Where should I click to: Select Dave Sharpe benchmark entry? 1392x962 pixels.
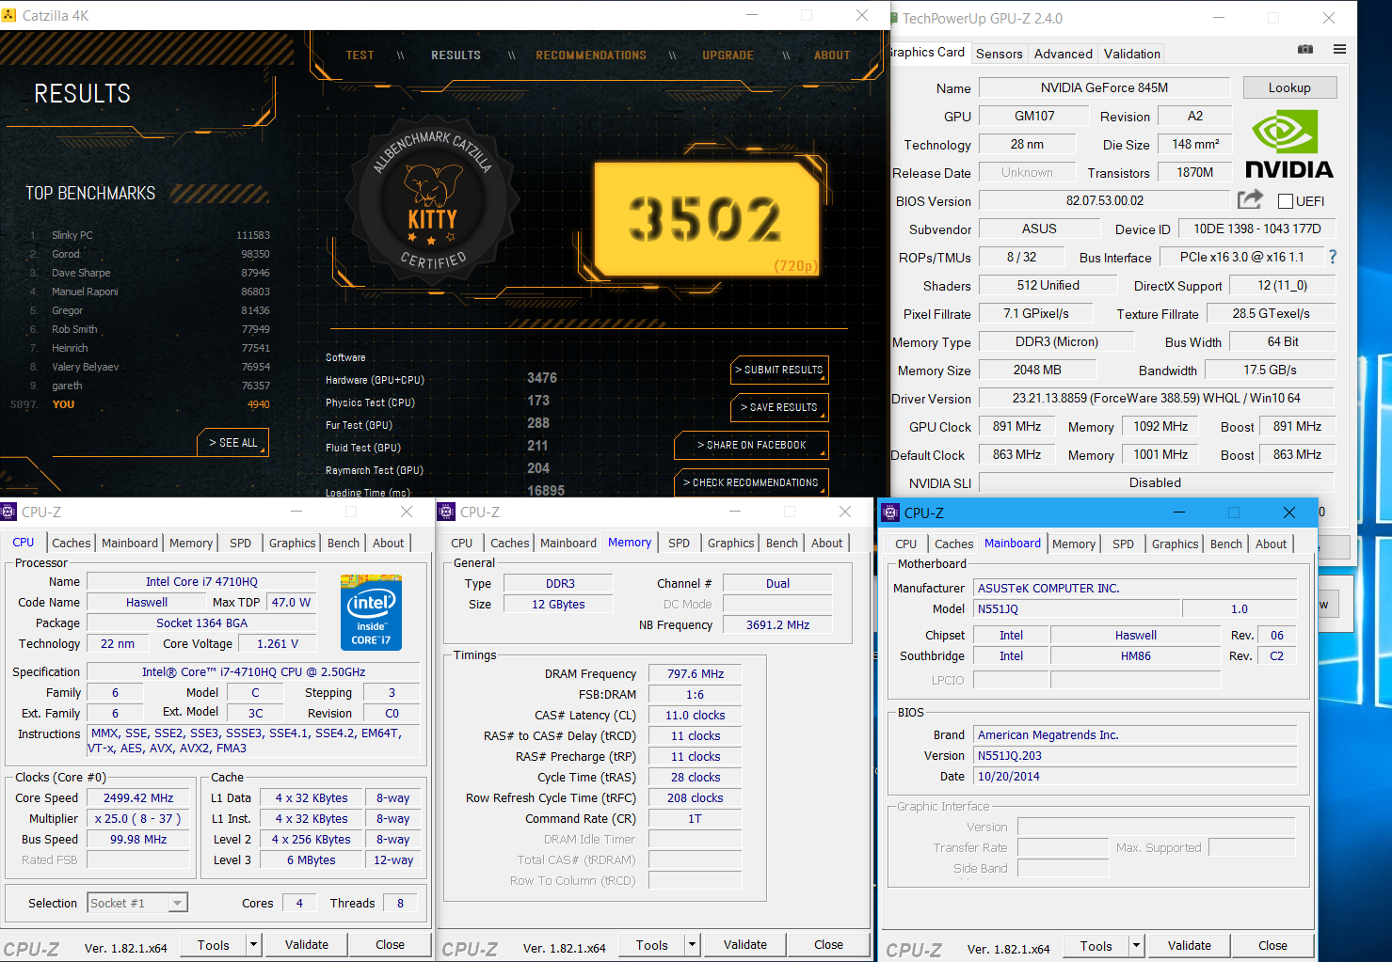click(149, 273)
